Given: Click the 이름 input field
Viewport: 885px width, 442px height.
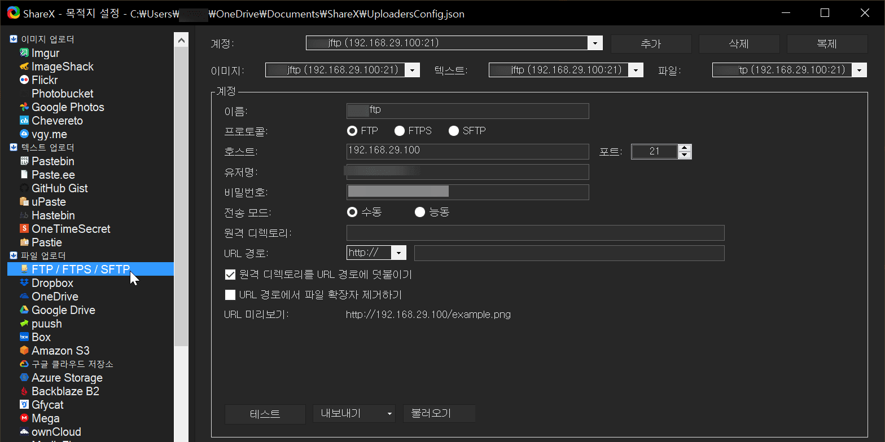Looking at the screenshot, I should coord(467,111).
